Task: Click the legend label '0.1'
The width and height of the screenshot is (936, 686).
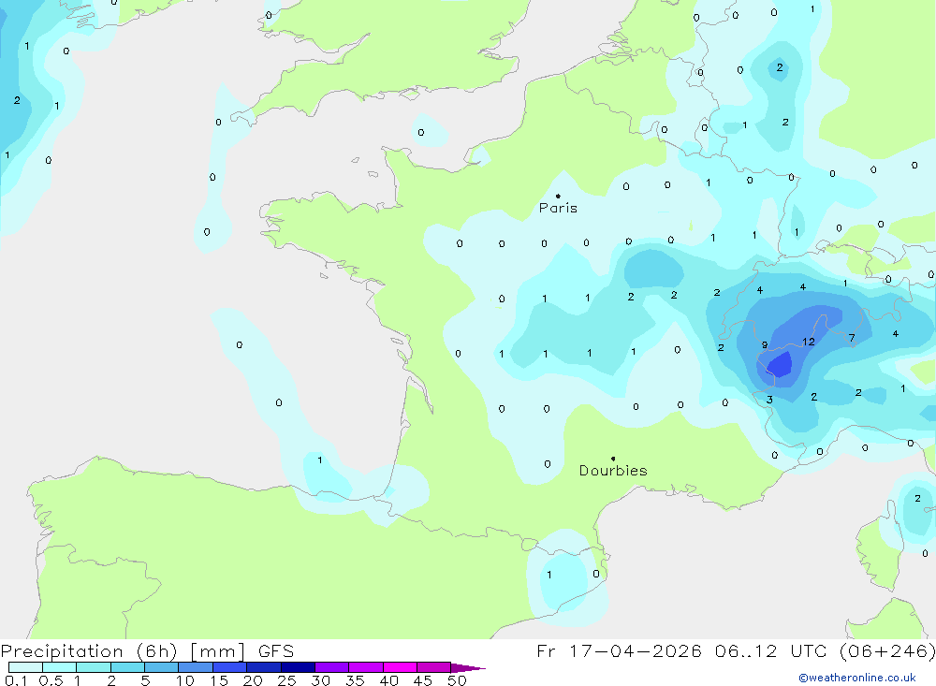Action: click(16, 680)
